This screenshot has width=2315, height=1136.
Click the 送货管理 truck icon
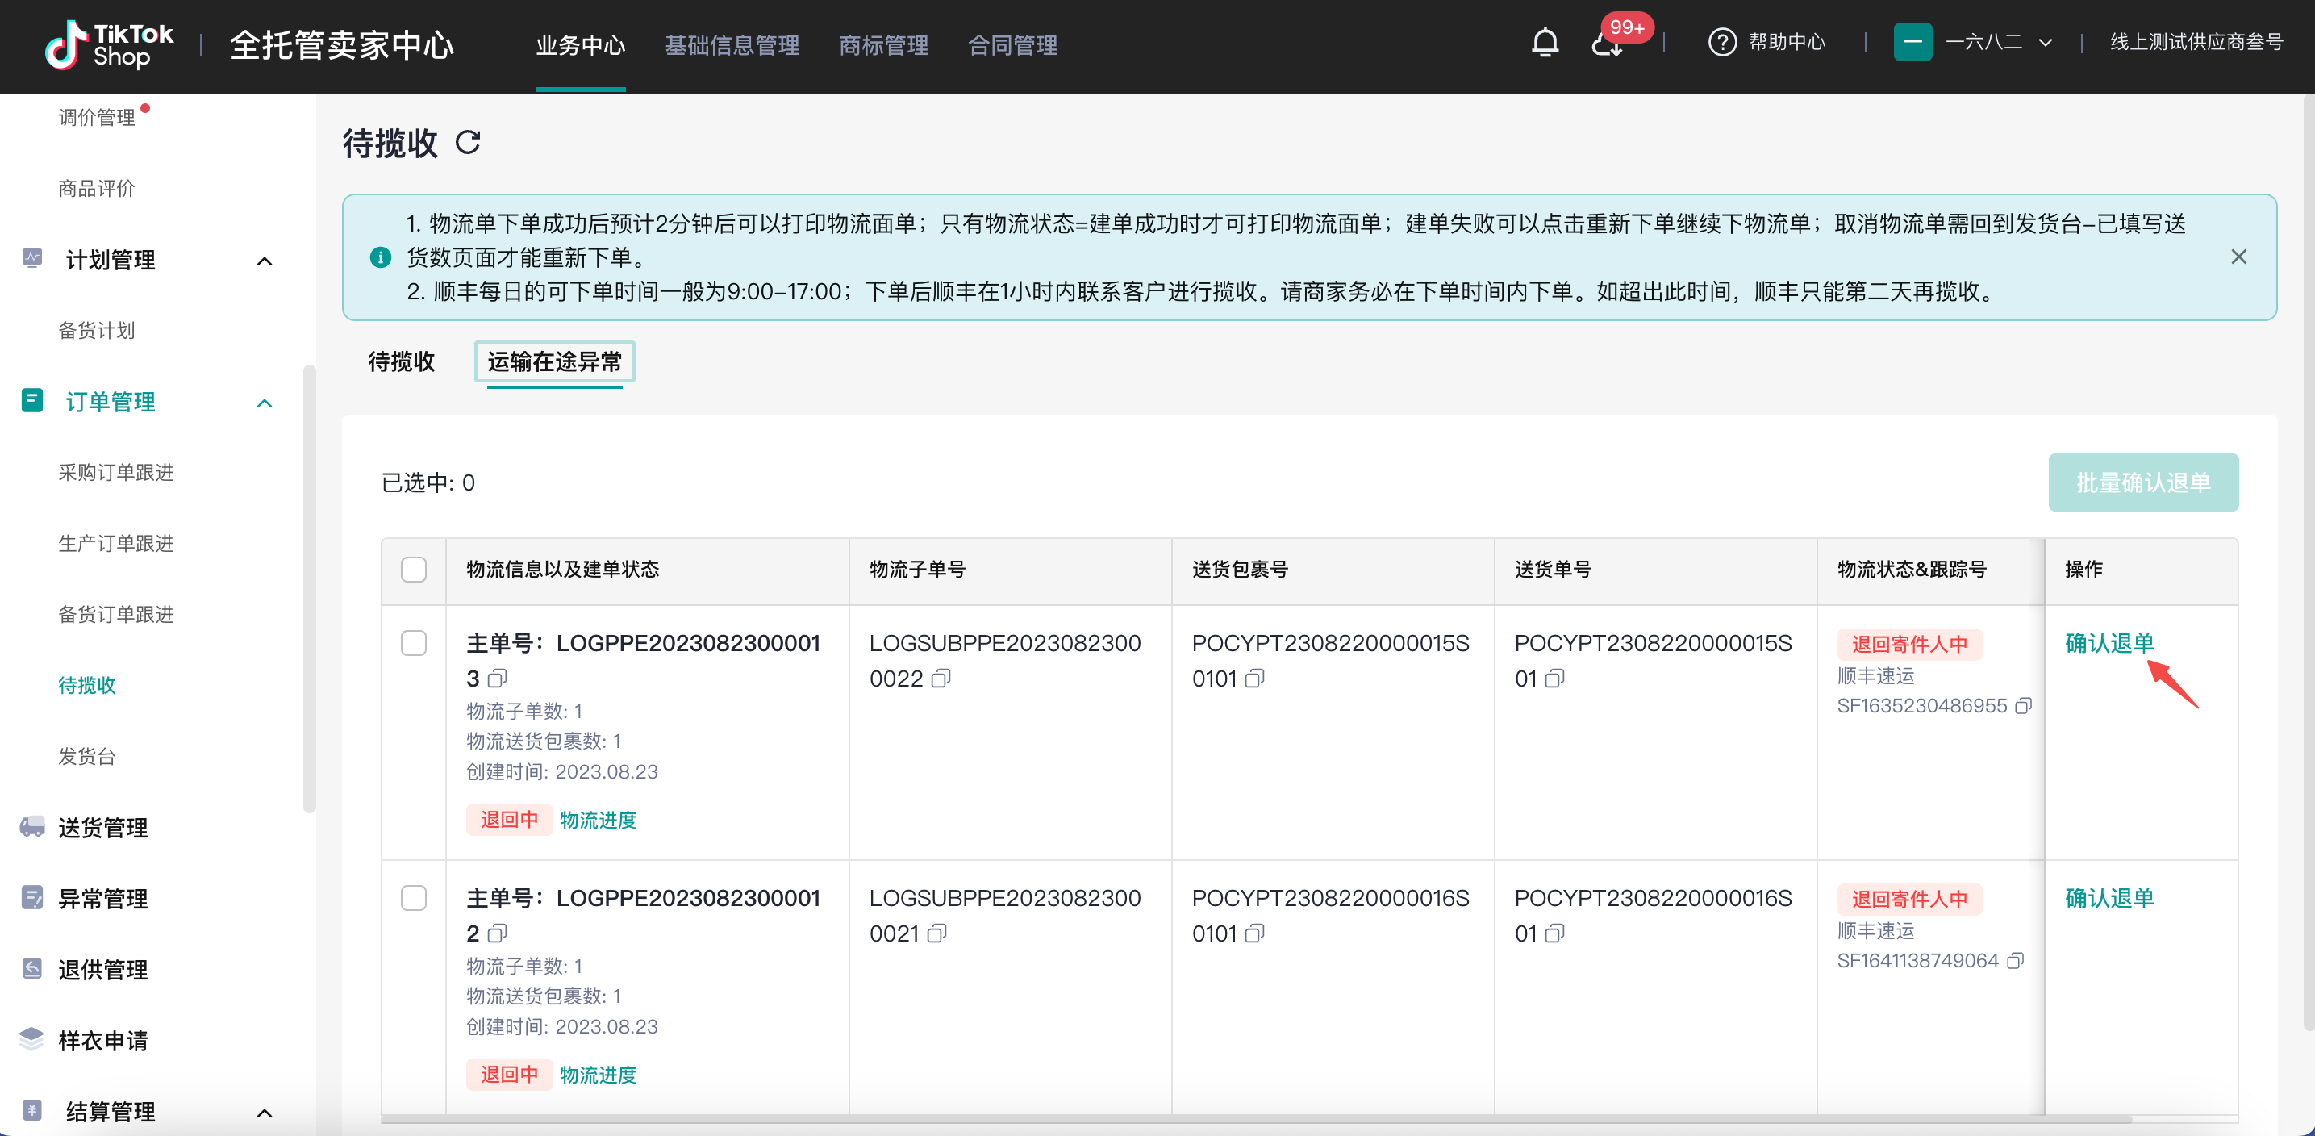point(32,827)
